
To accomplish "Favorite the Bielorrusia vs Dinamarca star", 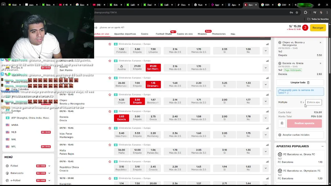I will click(110, 78).
